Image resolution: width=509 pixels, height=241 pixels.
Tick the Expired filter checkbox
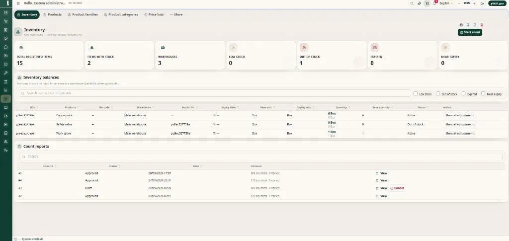464,93
